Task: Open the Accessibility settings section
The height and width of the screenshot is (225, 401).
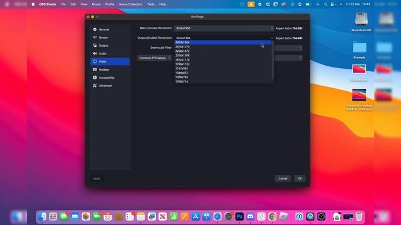Action: tap(110, 77)
